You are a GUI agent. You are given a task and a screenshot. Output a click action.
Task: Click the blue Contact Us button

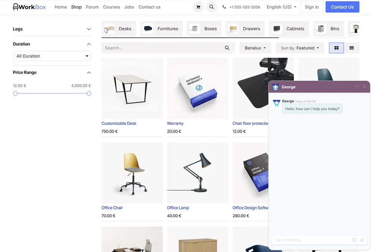342,7
